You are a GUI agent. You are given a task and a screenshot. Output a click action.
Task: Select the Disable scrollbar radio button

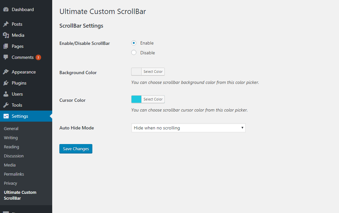tap(134, 53)
